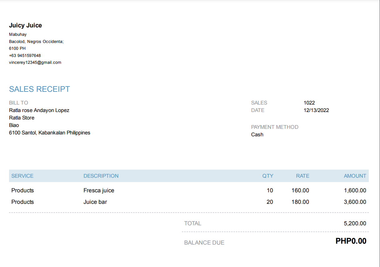The image size is (380, 267).
Task: Click the sales number 1022
Action: pos(309,103)
